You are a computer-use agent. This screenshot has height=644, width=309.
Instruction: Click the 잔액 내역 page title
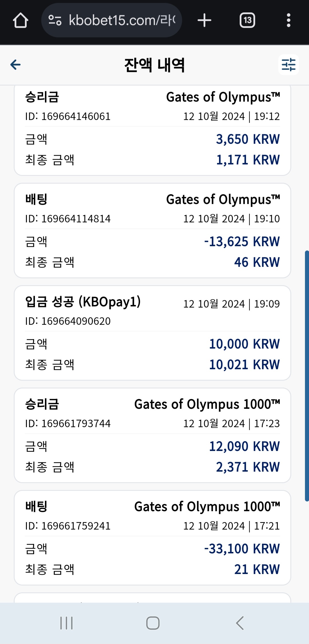click(155, 65)
